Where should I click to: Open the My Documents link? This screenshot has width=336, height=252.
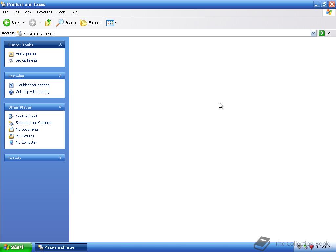[x=27, y=129]
